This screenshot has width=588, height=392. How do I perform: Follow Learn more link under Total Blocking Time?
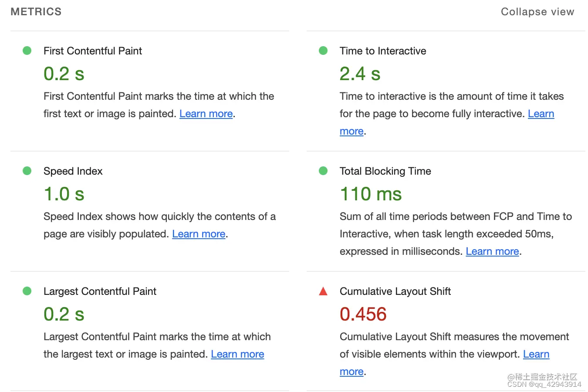pos(492,251)
